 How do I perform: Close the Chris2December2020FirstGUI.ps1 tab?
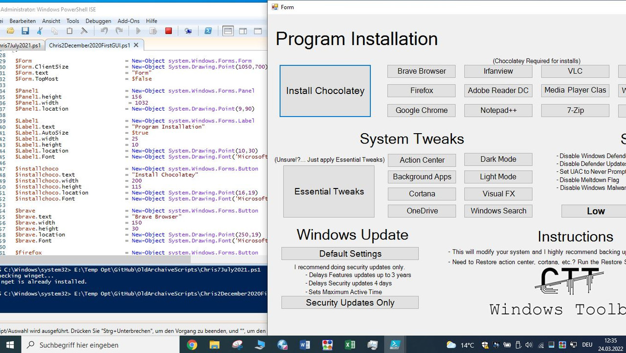coord(136,45)
